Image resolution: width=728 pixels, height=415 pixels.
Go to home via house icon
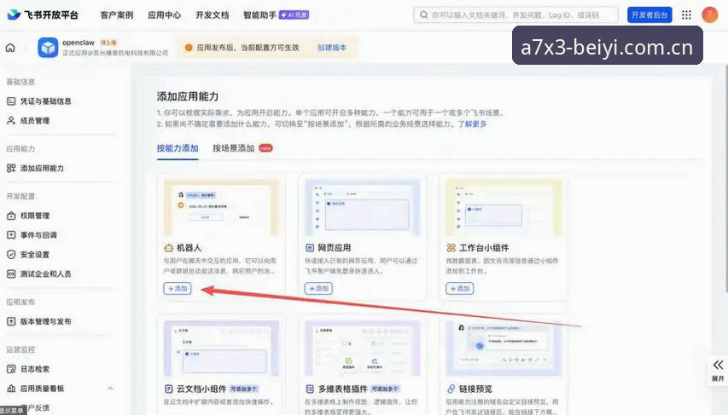click(10, 48)
